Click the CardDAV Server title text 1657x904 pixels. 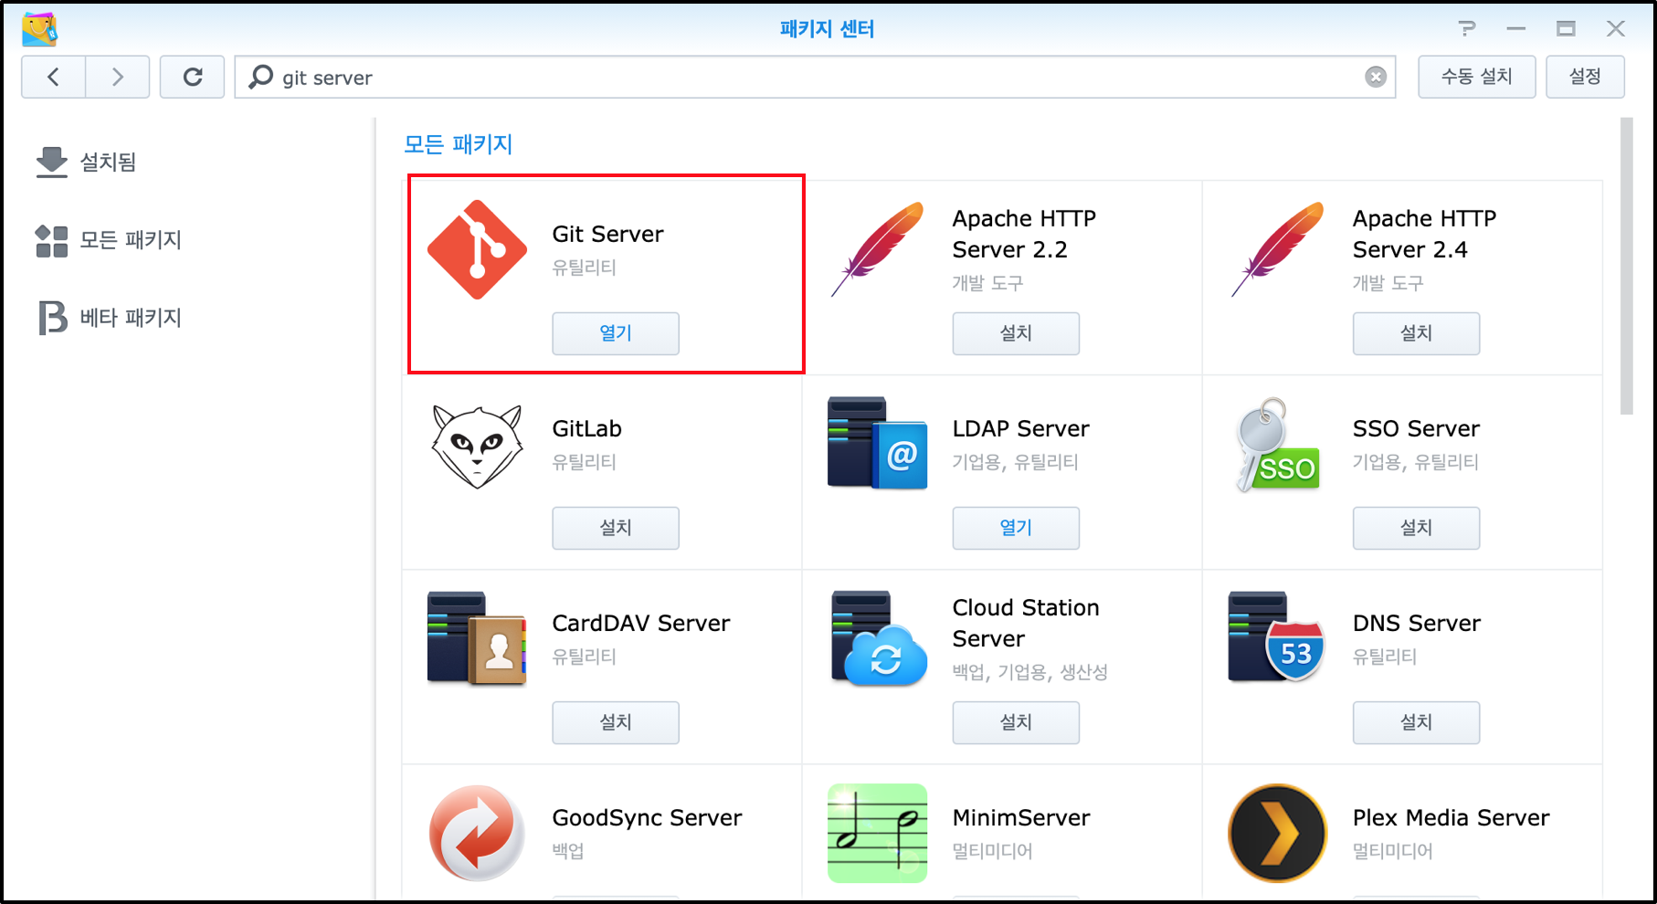[640, 623]
